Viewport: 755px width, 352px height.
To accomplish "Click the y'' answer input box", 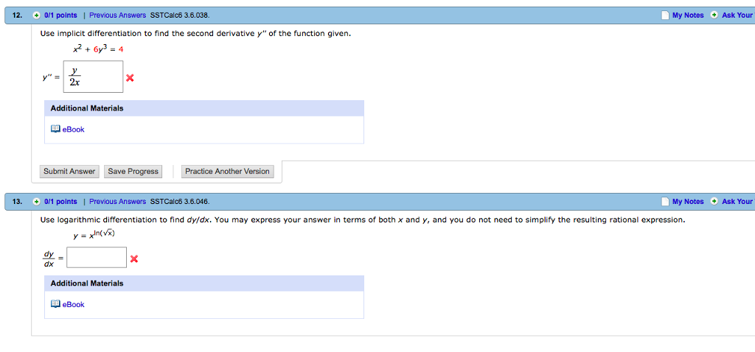I will [x=93, y=77].
